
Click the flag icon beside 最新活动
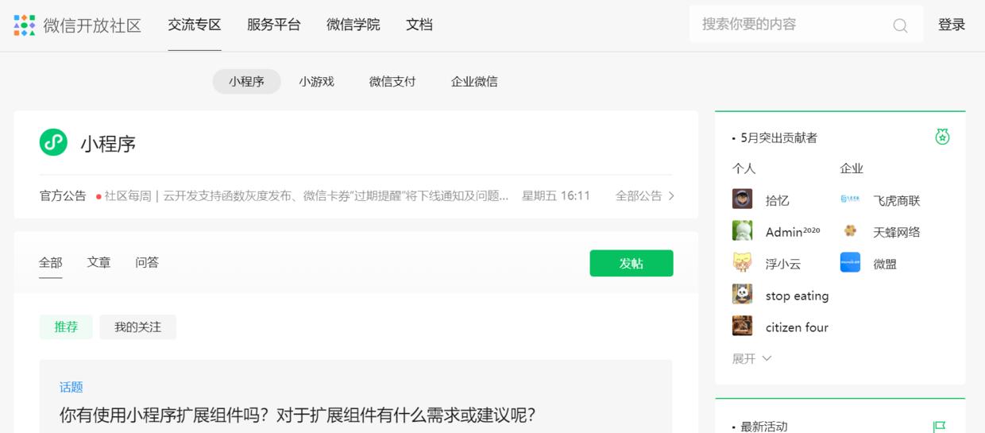[940, 427]
